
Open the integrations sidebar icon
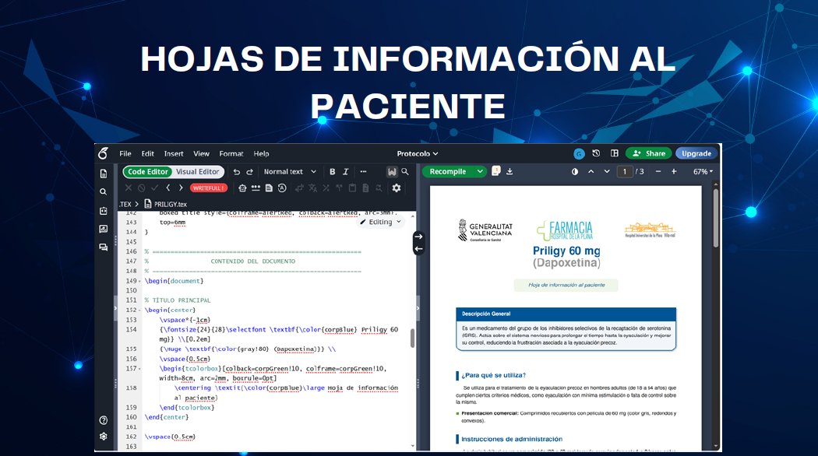click(104, 211)
